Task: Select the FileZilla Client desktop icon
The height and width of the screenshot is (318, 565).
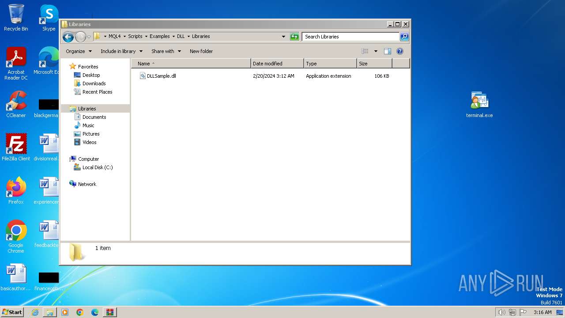Action: click(16, 148)
